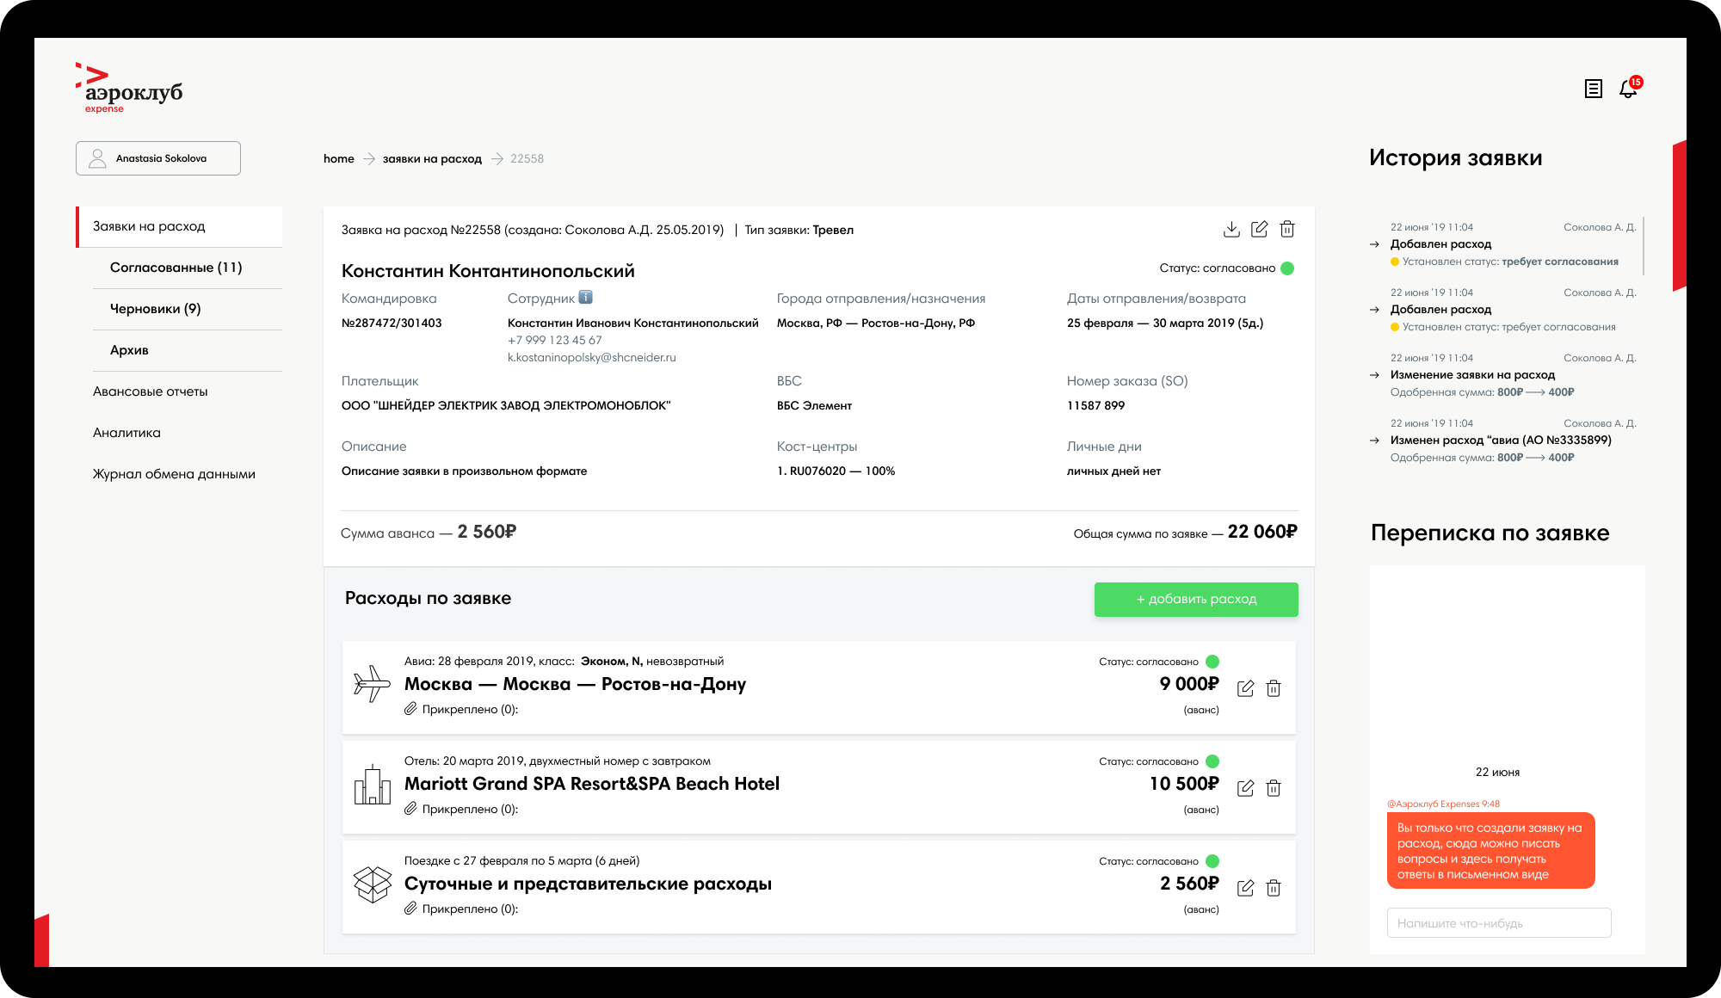
Task: Open Авансовые отчеты page
Action: [x=150, y=391]
